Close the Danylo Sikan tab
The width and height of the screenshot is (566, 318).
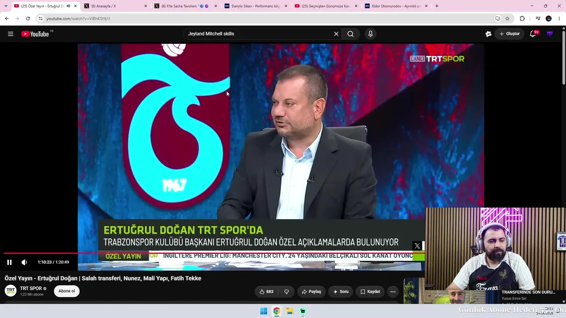click(x=286, y=6)
